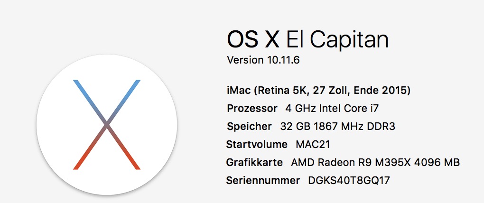484x203 pixels.
Task: Click the bold "OS X" title text
Action: 253,40
